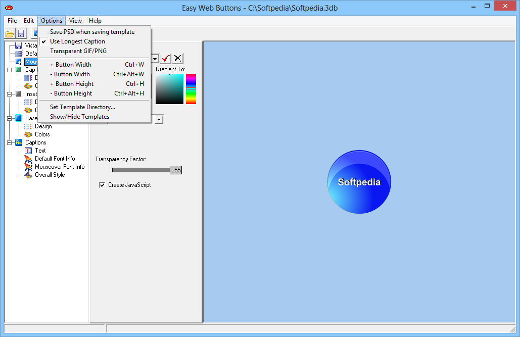Choose - Button Width menu entry
Viewport: 520px width, 337px height.
(94, 74)
